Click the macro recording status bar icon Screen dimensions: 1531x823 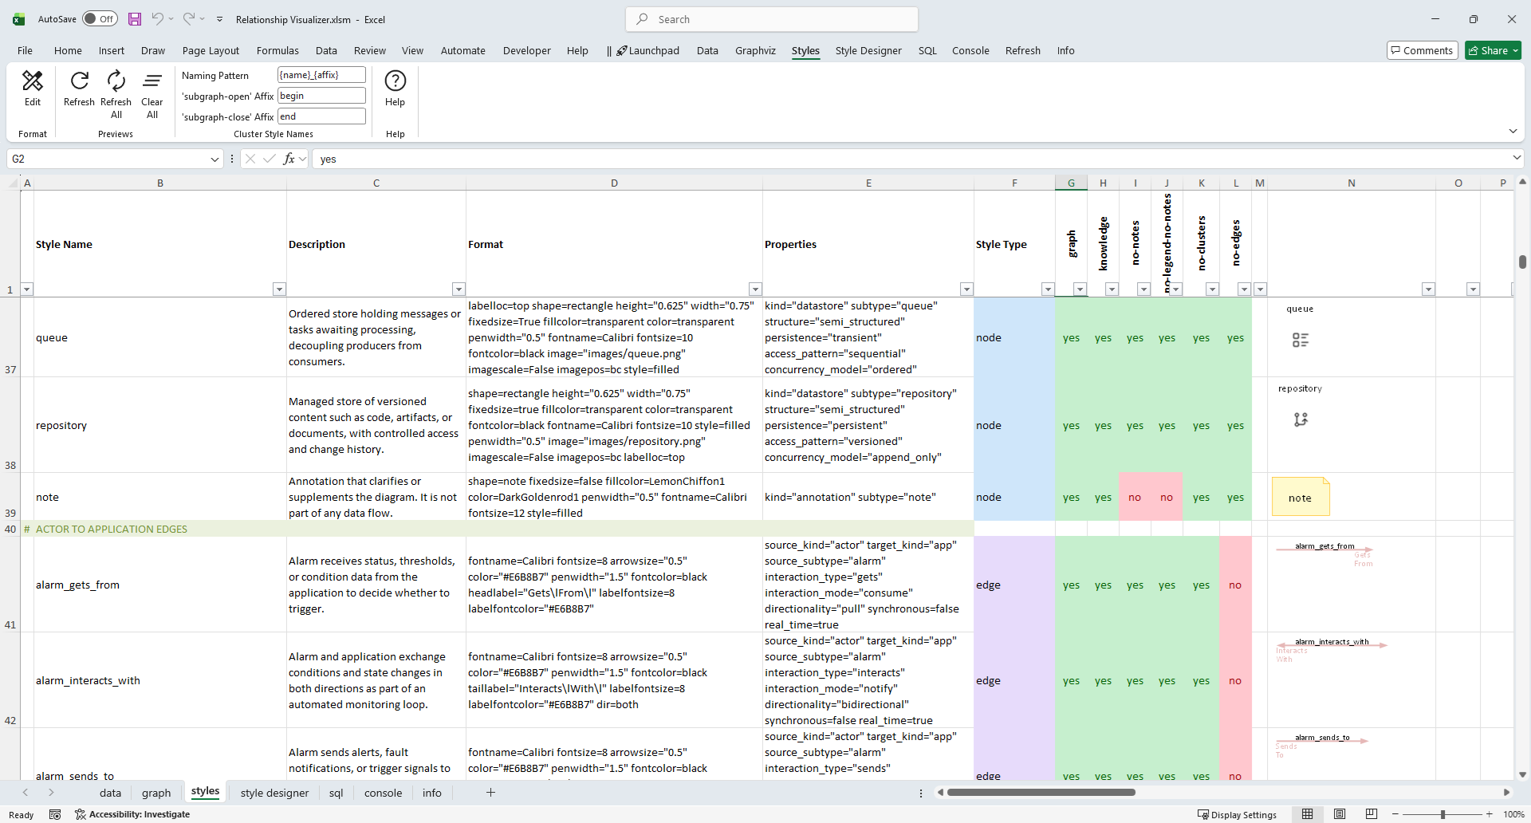tap(55, 814)
